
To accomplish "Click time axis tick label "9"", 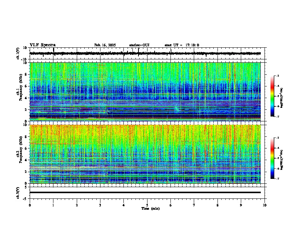I will (241, 205).
